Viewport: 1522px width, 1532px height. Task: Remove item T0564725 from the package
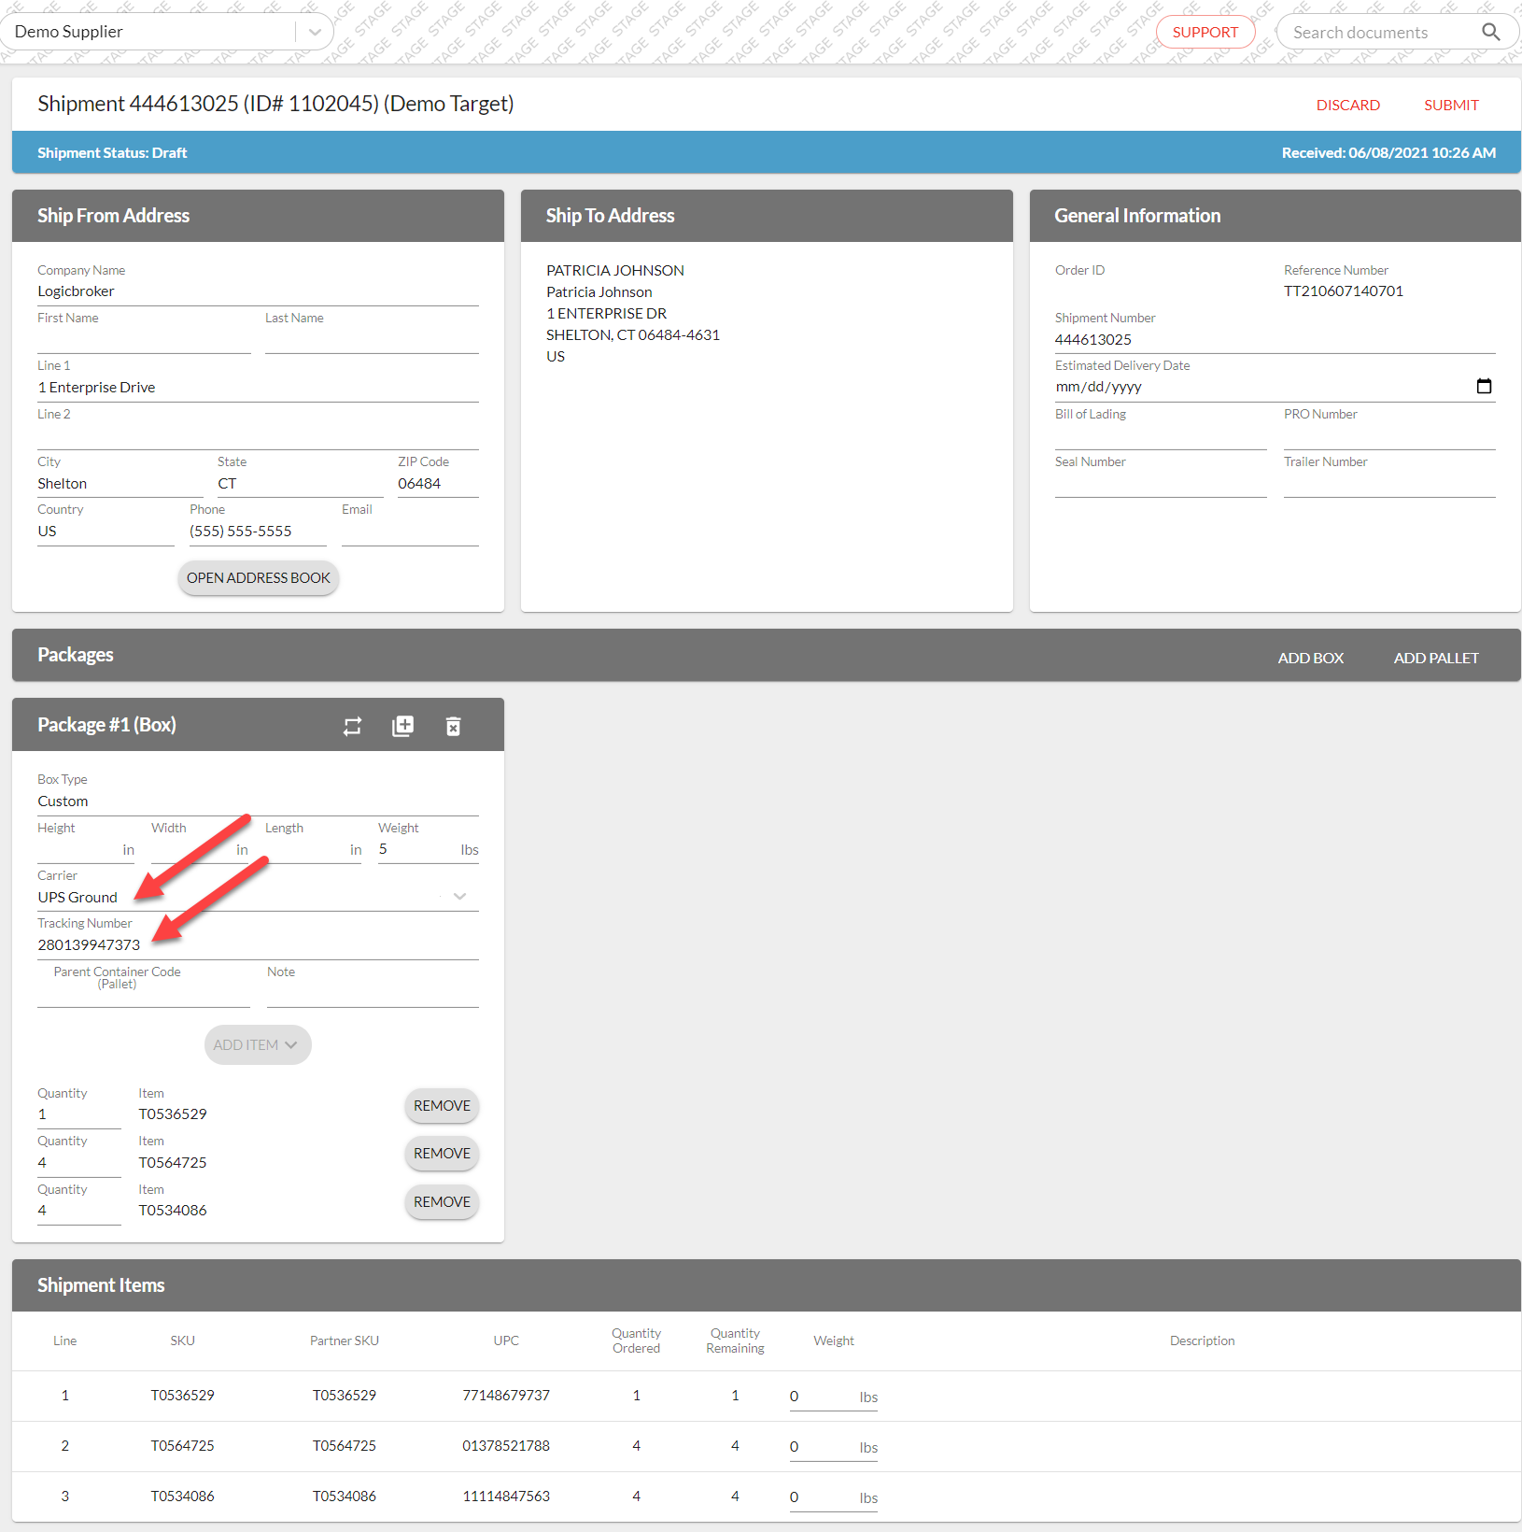click(x=442, y=1154)
